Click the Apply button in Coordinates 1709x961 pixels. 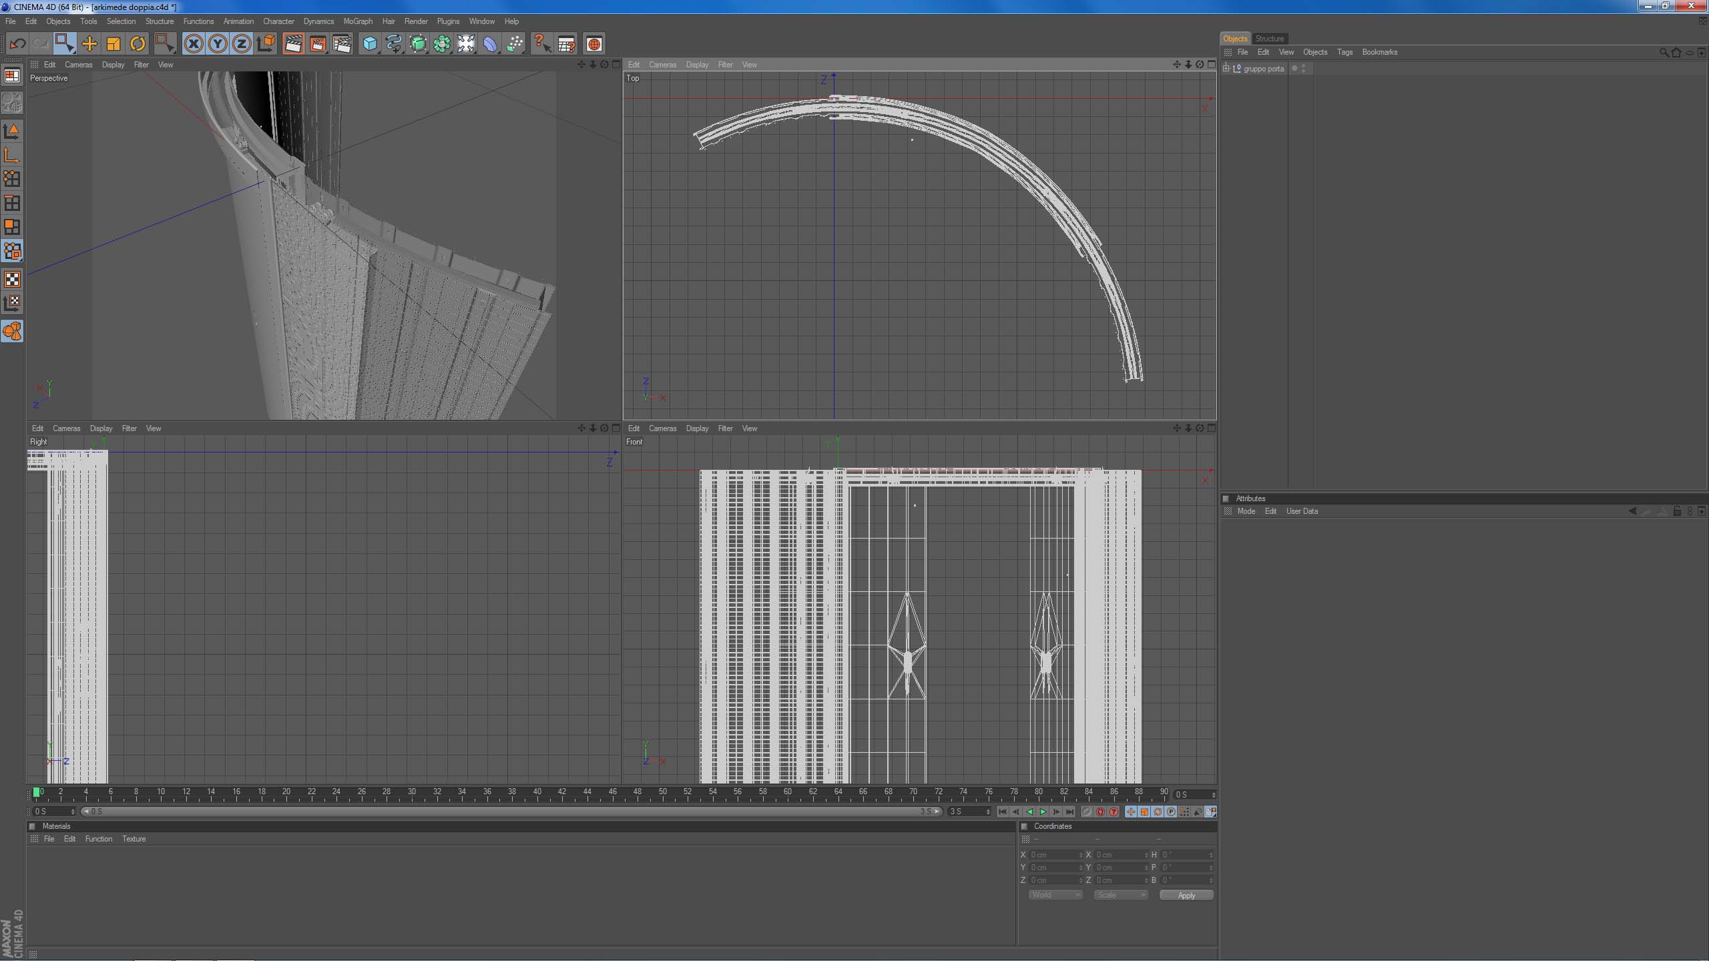click(x=1186, y=895)
